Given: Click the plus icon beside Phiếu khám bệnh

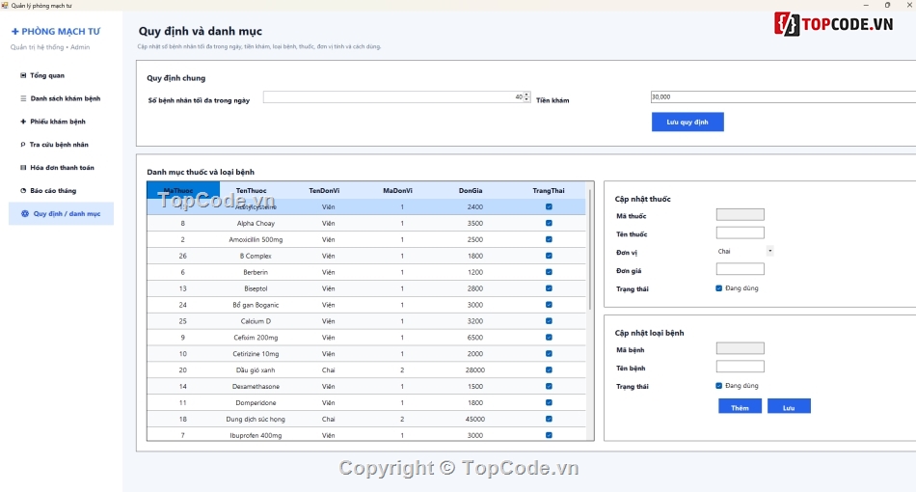Looking at the screenshot, I should (23, 122).
